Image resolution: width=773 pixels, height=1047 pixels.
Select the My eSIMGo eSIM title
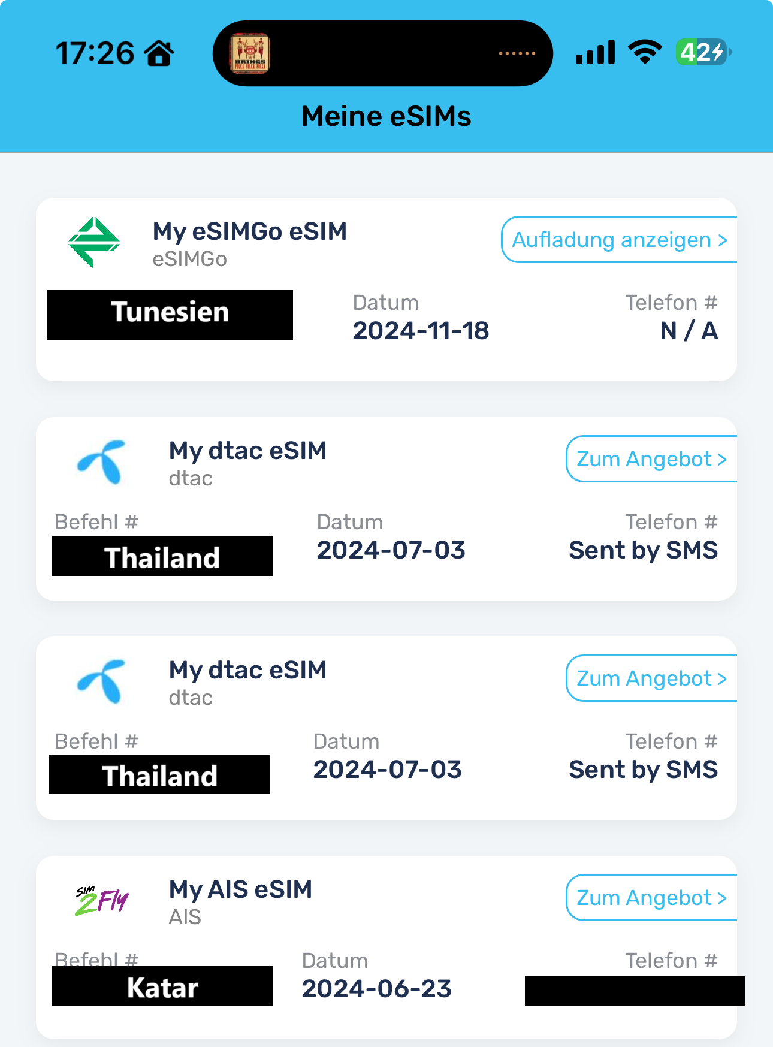[x=250, y=231]
